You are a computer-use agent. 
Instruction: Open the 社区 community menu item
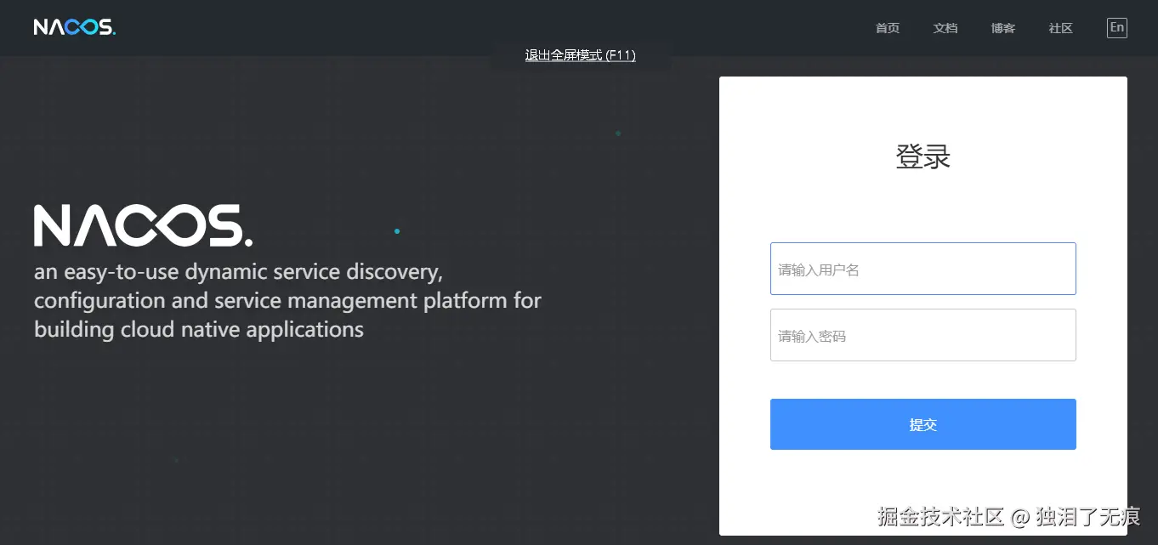click(1061, 28)
